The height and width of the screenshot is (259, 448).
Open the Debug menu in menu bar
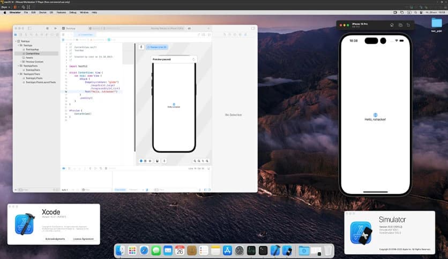[x=73, y=12]
